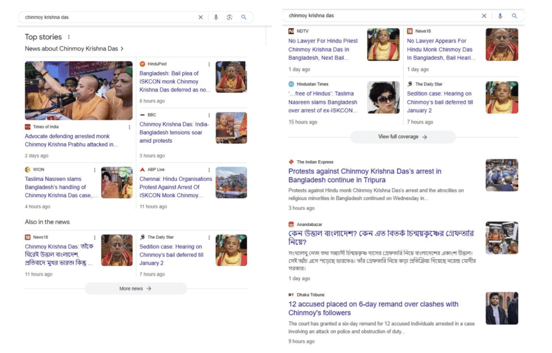Screen dimensions: 552x353
Task: Click the microphone icon in the right search bar
Action: pos(501,16)
